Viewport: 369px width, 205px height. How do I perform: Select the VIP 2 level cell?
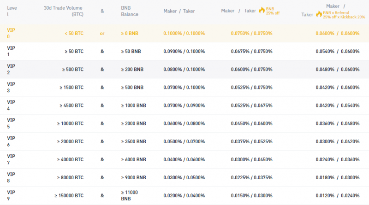(11, 70)
